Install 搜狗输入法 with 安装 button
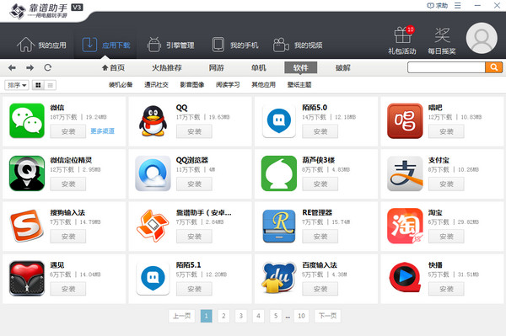 [68, 237]
